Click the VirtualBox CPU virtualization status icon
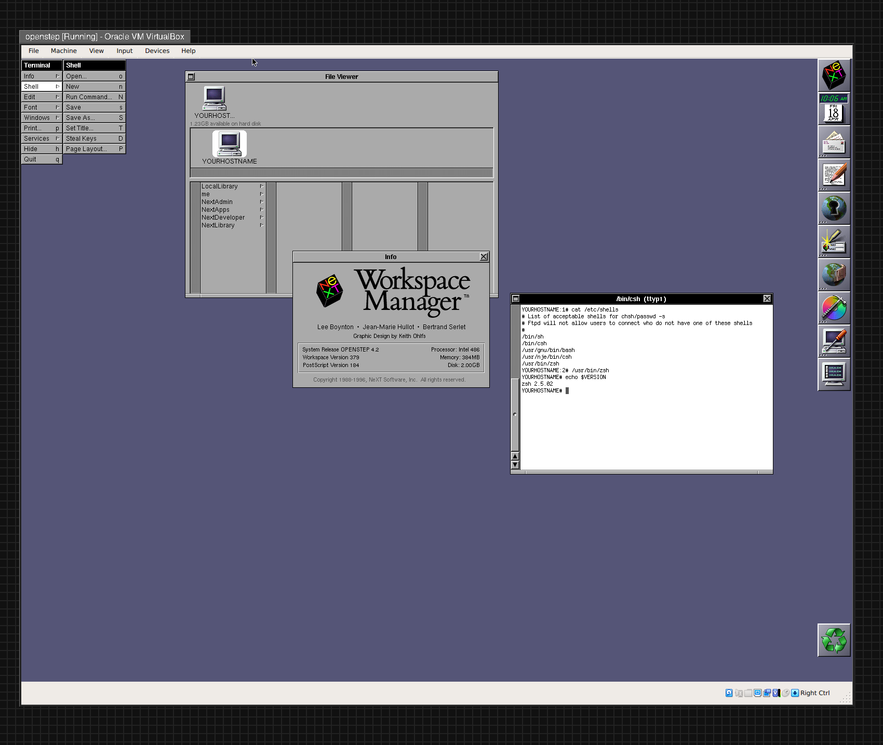The height and width of the screenshot is (745, 883). coord(776,693)
